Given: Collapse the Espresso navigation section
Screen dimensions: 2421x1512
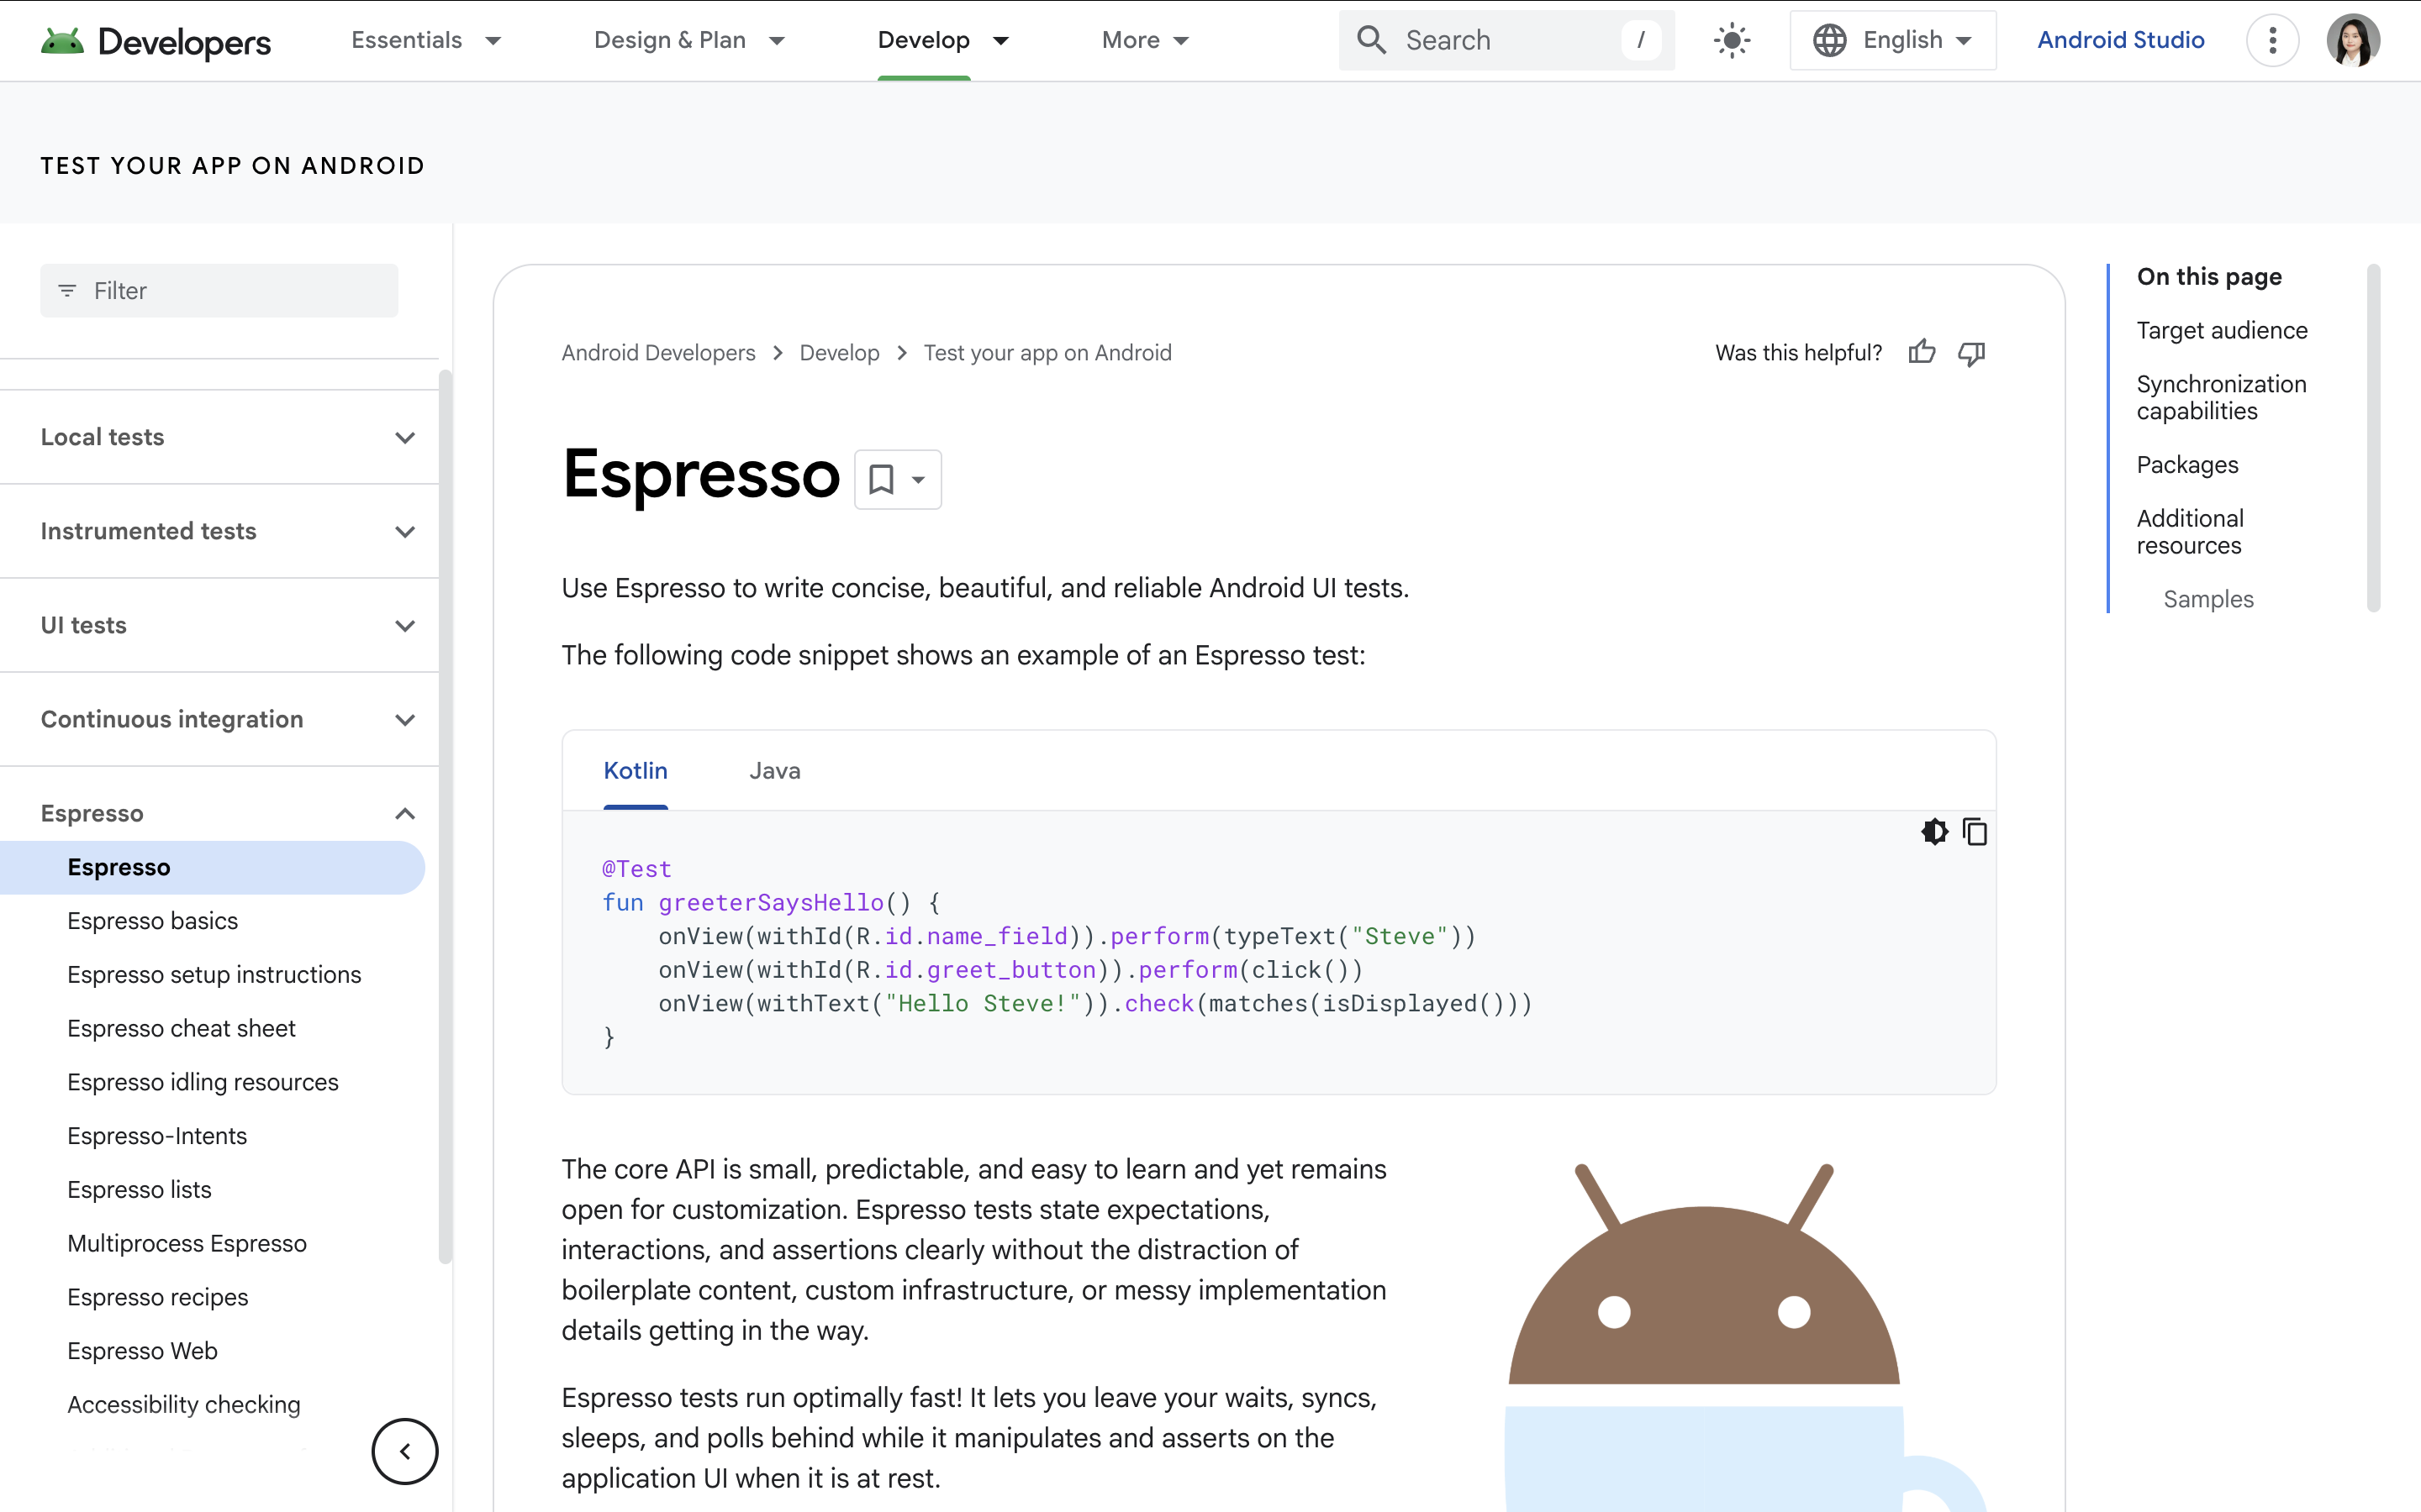Looking at the screenshot, I should (x=404, y=813).
